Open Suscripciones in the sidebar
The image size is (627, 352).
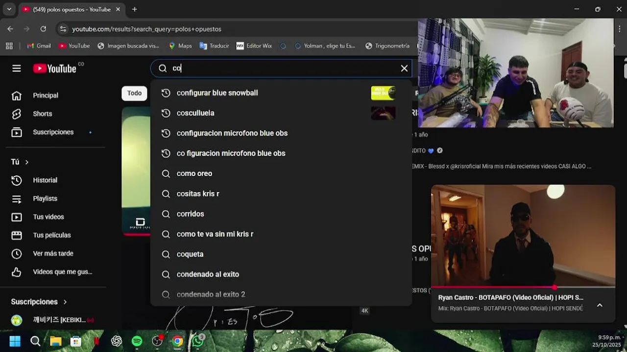[x=53, y=132]
